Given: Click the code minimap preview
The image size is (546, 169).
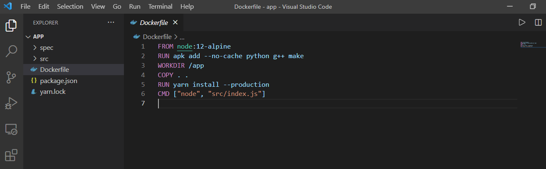Looking at the screenshot, I should coord(529,44).
